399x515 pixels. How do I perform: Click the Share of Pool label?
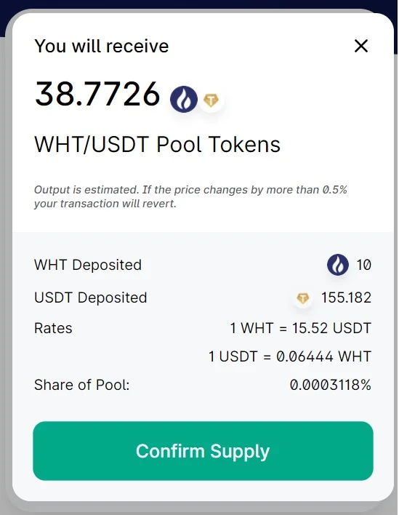coord(81,385)
